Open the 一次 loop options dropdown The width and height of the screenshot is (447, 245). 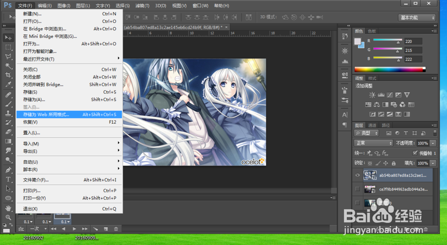point(38,229)
